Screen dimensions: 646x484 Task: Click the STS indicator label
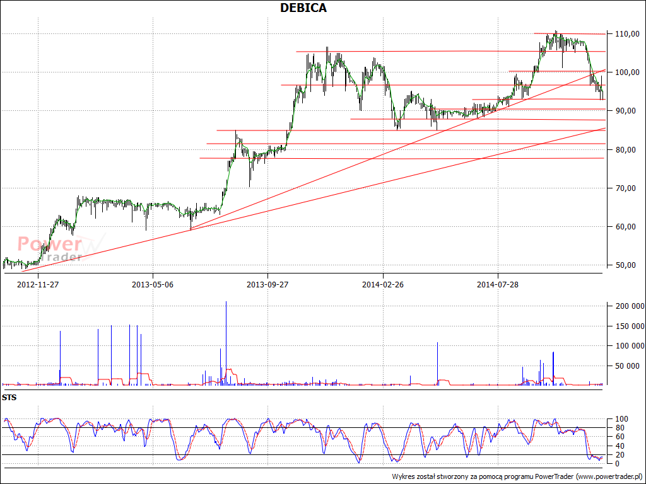click(9, 398)
